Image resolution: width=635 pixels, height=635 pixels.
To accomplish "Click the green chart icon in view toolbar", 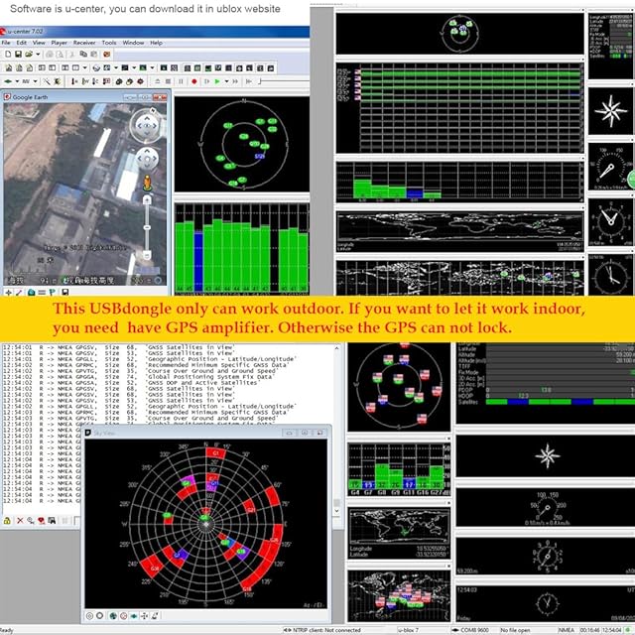I will click(143, 67).
